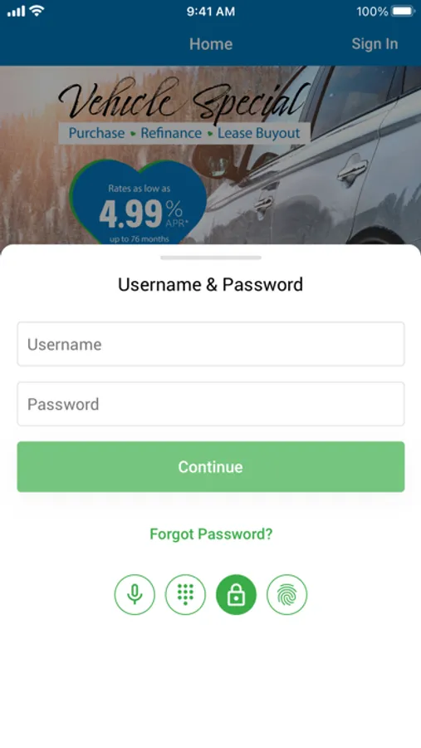The height and width of the screenshot is (748, 421).
Task: Click the Username input field
Action: click(x=211, y=344)
